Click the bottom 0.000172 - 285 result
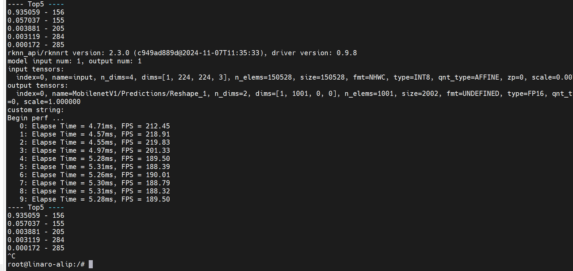Image resolution: width=573 pixels, height=271 pixels. (36, 248)
